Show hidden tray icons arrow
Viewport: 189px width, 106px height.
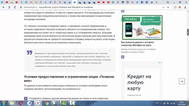[x=161, y=103]
